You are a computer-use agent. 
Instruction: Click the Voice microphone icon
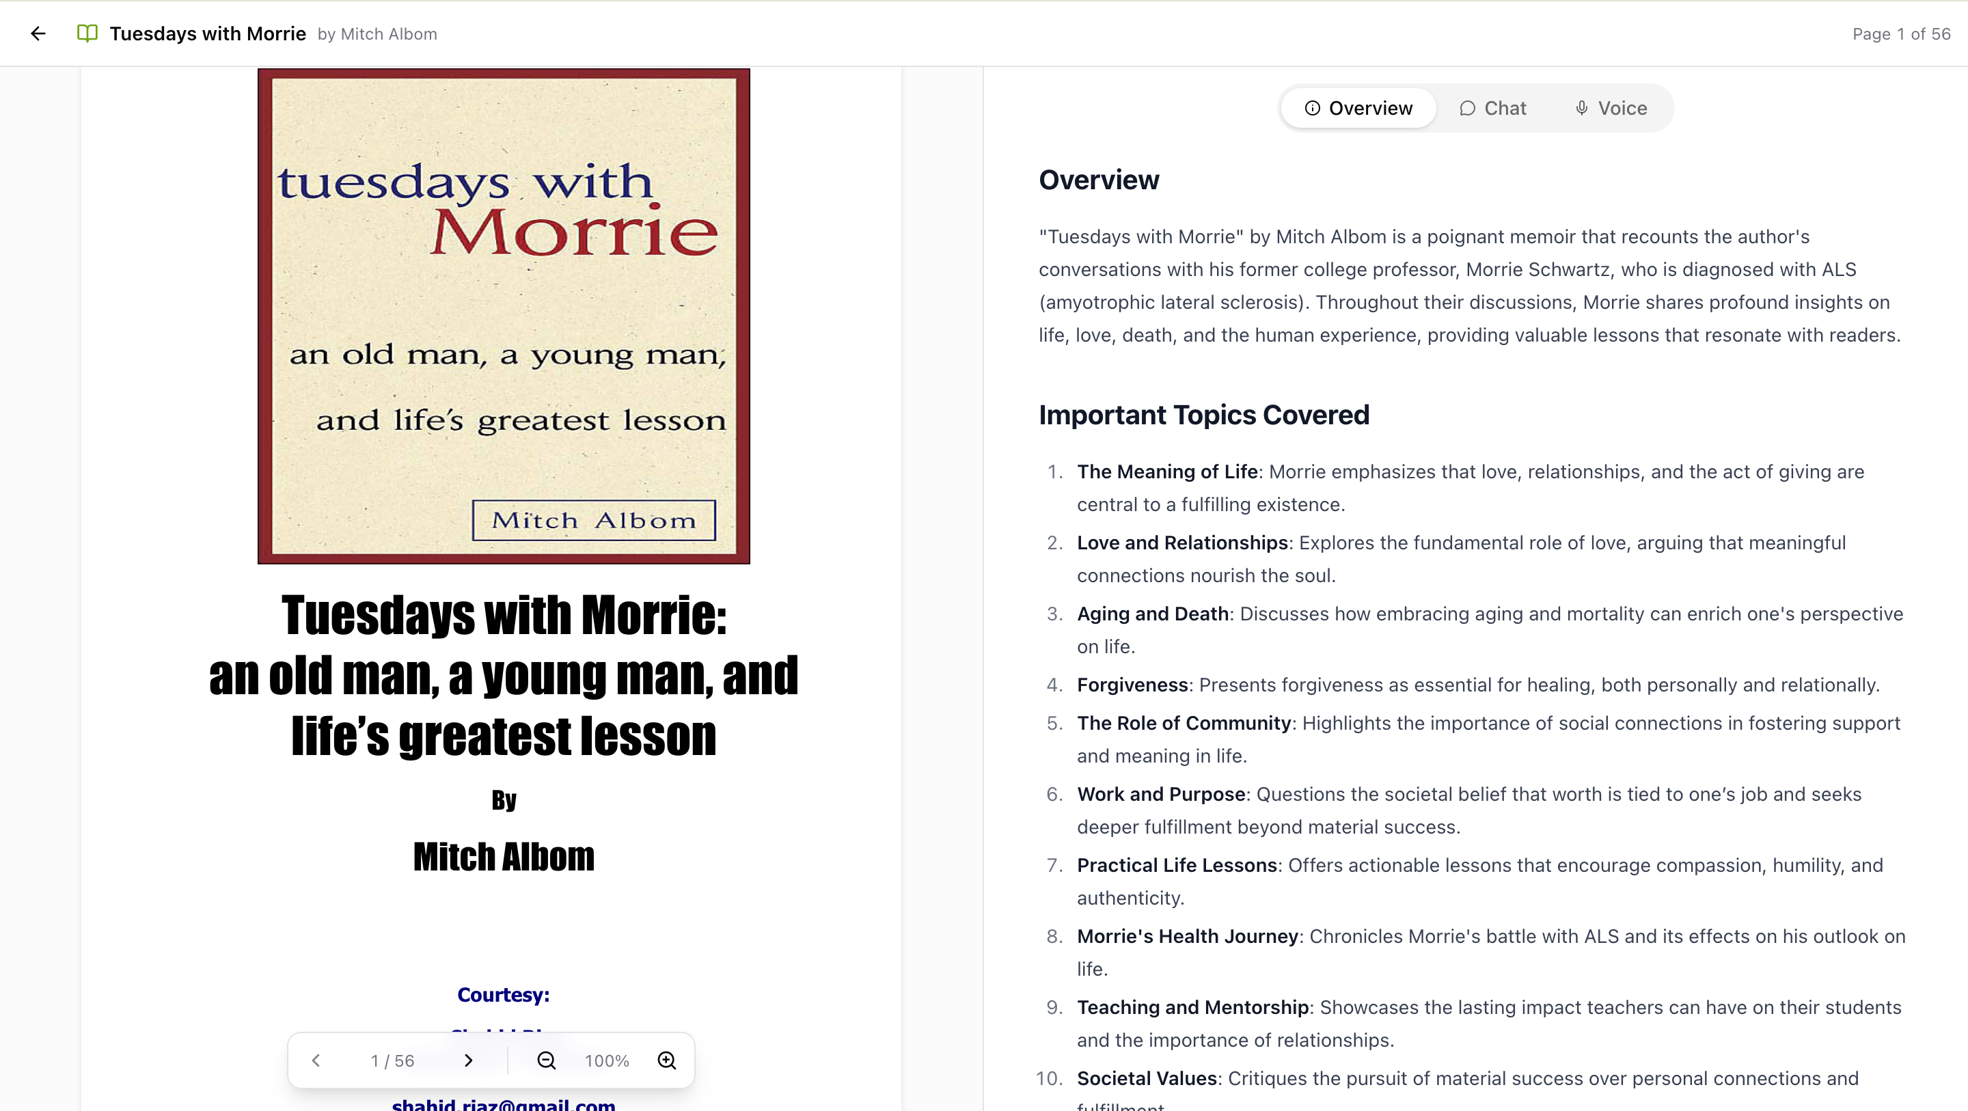pyautogui.click(x=1581, y=109)
